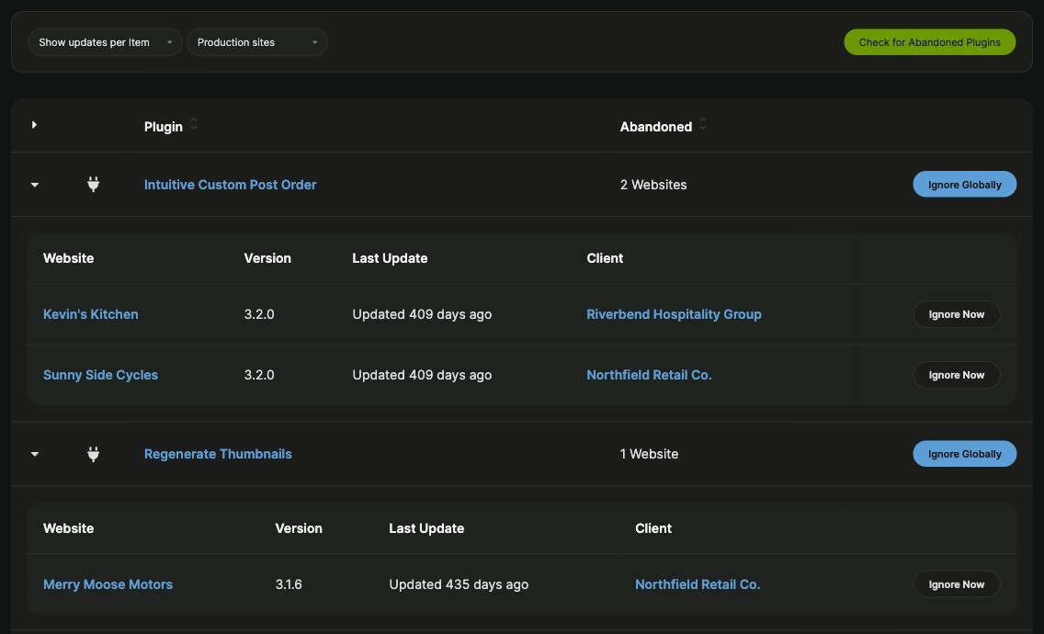Ignore Regenerate Thumbnails globally
Image resolution: width=1044 pixels, height=634 pixels.
click(964, 454)
